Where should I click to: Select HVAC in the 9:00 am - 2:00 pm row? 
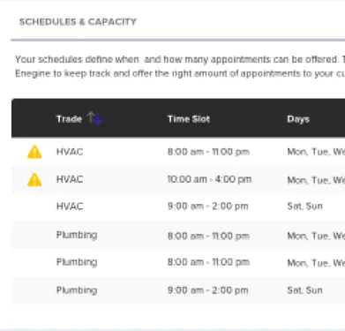(x=70, y=207)
